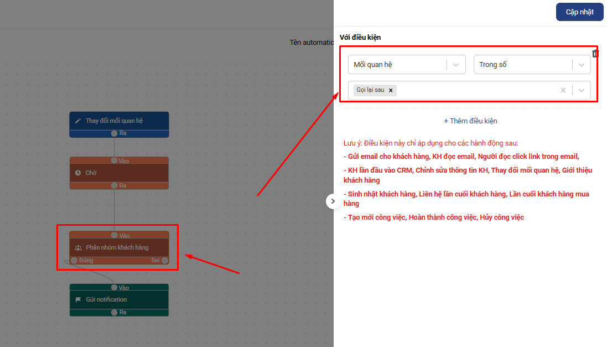Click the clock icon on the 'Chờ' node
Image resolution: width=607 pixels, height=347 pixels.
78,173
